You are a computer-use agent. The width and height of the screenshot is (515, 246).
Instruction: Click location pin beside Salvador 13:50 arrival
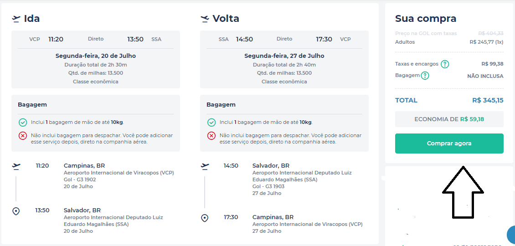(16, 211)
